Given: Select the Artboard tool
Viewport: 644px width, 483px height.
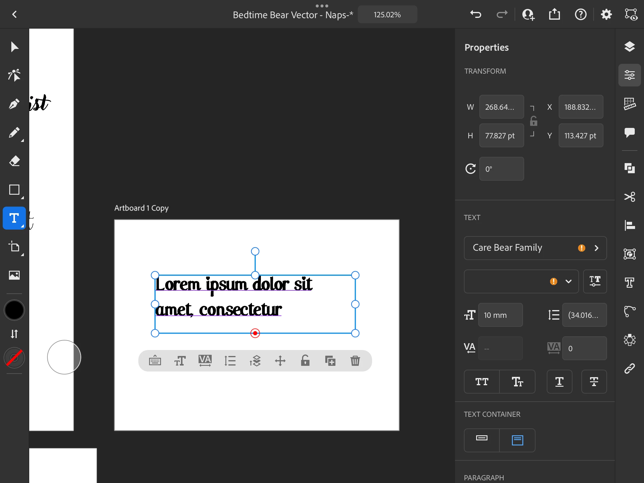Looking at the screenshot, I should (x=14, y=247).
